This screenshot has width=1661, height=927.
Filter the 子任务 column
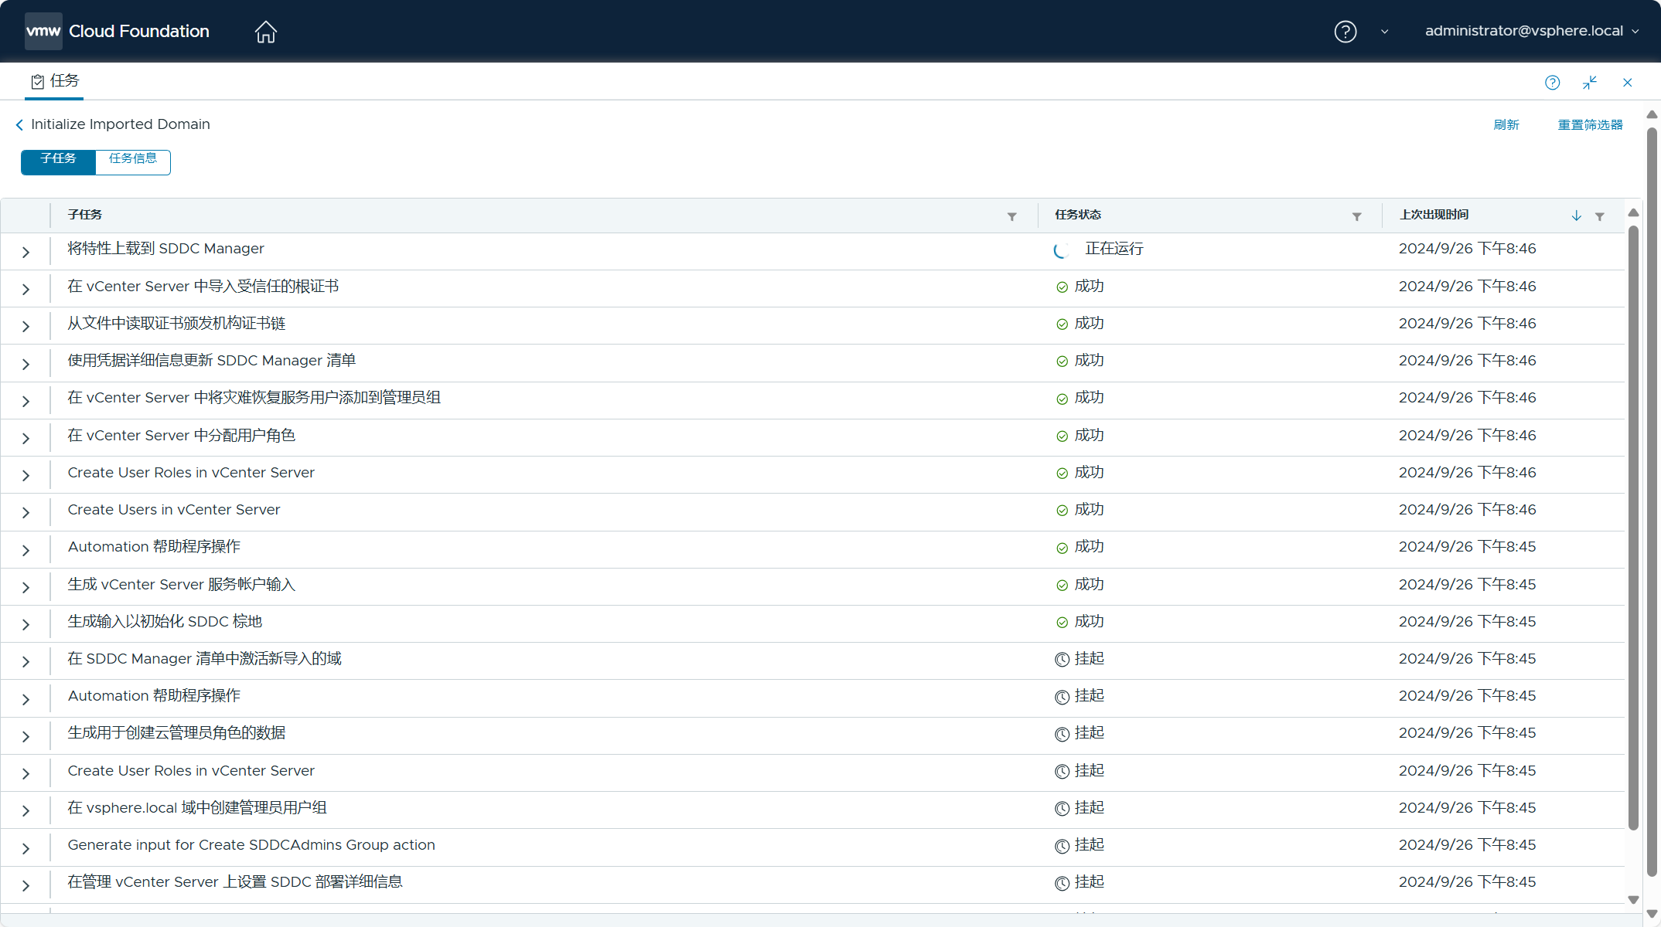click(x=1011, y=216)
